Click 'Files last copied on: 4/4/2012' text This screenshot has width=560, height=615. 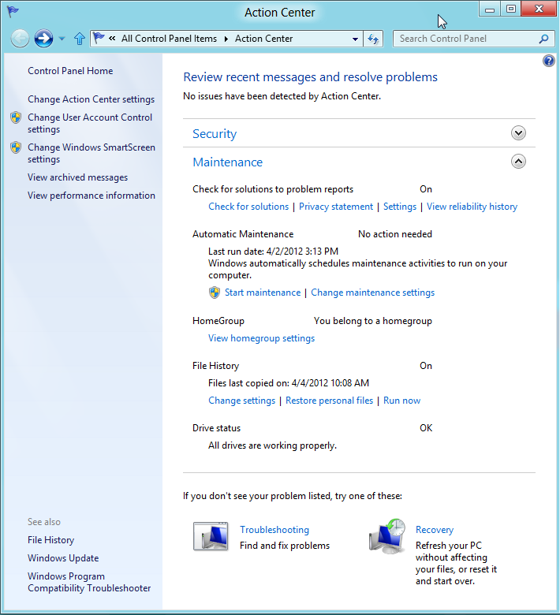tap(289, 383)
